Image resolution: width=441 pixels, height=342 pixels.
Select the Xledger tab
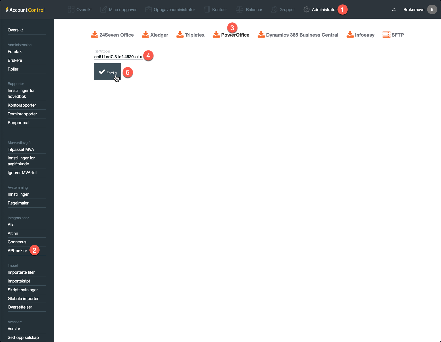[155, 35]
